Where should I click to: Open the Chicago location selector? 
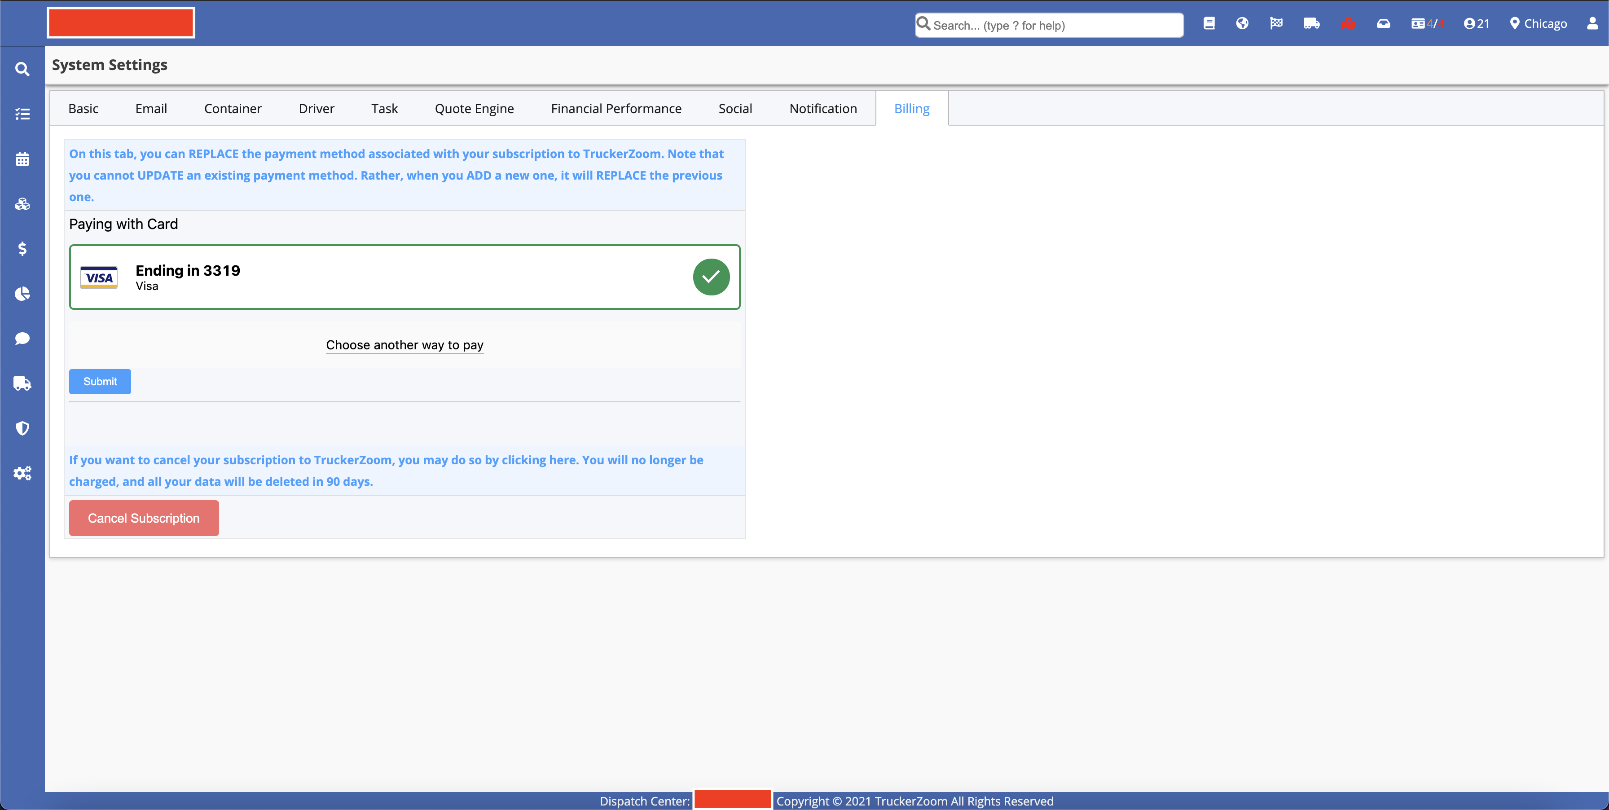(1538, 24)
